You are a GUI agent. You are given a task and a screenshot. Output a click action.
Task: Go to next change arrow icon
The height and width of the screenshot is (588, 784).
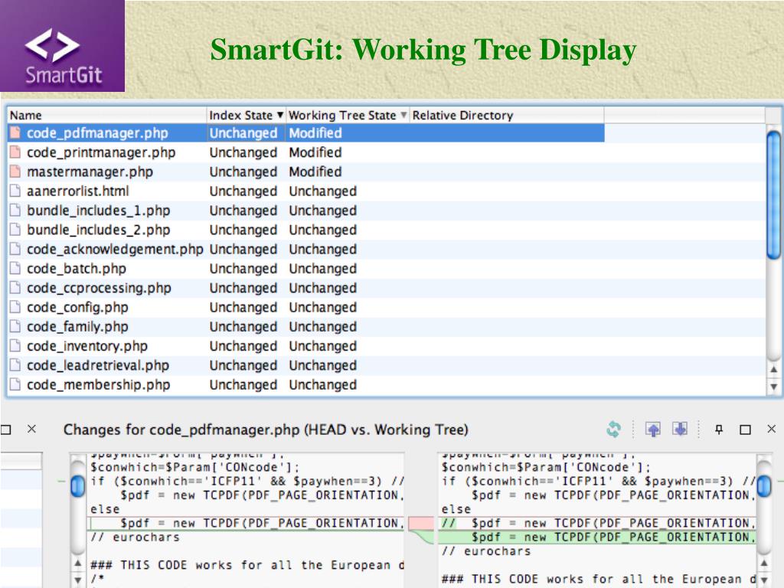680,429
